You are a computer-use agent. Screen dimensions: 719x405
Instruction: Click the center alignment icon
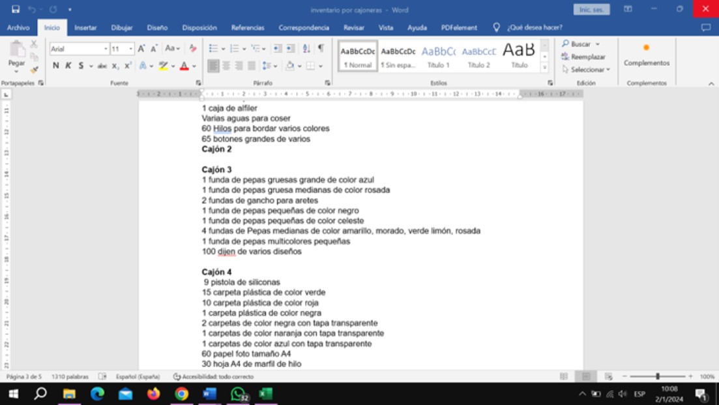click(226, 66)
